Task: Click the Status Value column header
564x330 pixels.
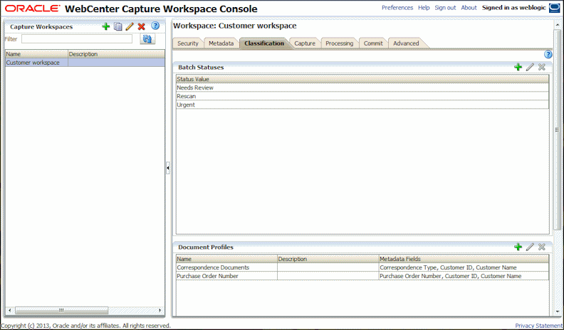Action: 362,79
